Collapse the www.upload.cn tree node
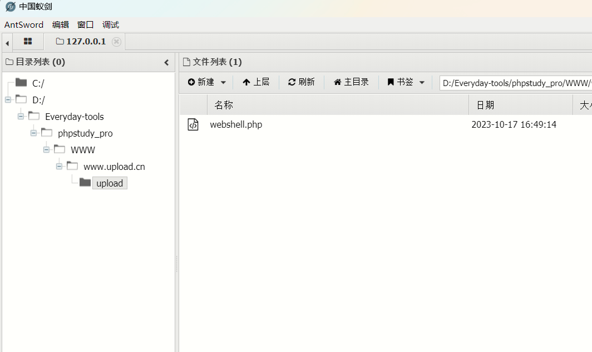The width and height of the screenshot is (592, 352). tap(60, 167)
